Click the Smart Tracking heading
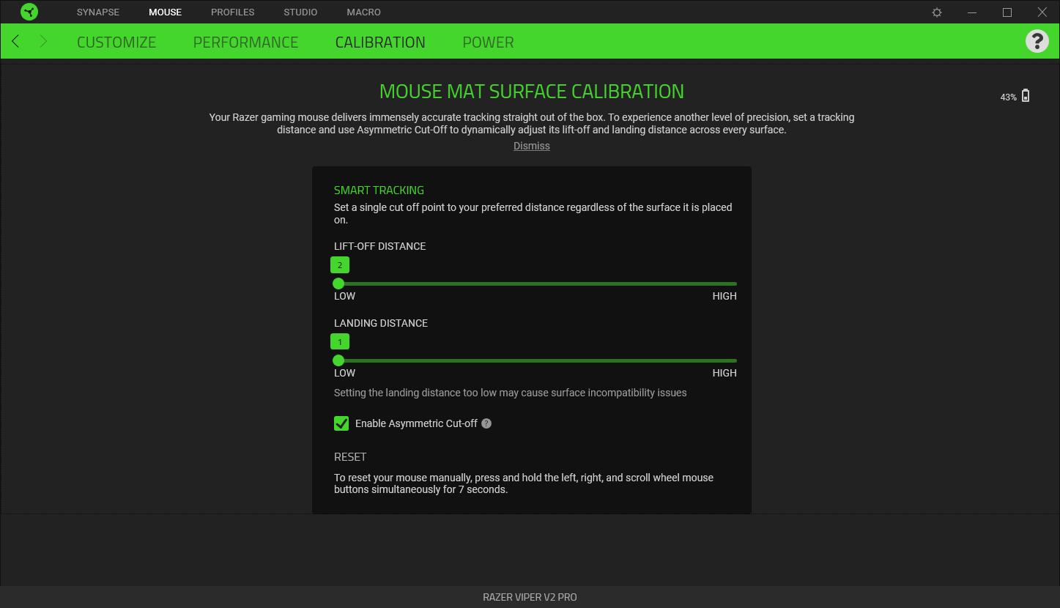1060x608 pixels. pyautogui.click(x=379, y=190)
